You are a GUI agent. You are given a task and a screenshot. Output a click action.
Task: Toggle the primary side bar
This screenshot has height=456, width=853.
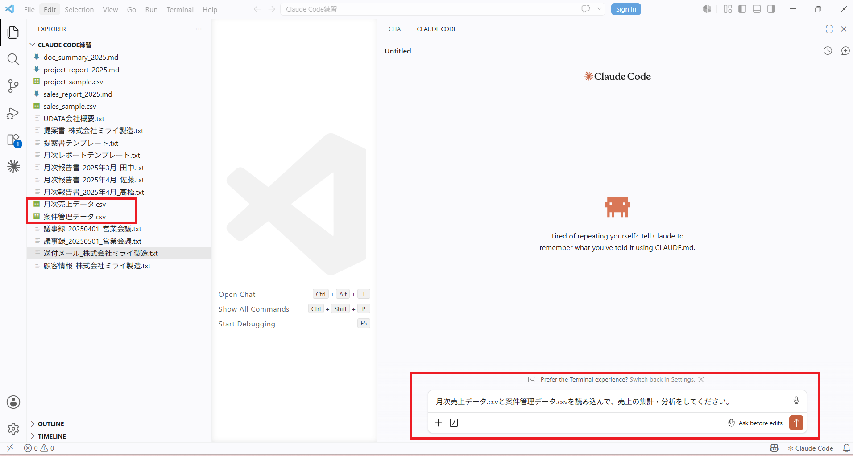coord(742,9)
